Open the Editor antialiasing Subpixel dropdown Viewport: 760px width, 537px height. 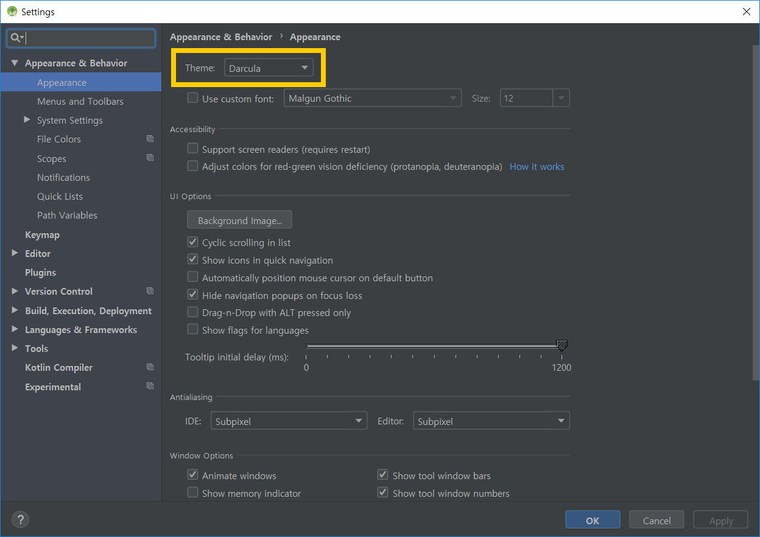(x=491, y=421)
